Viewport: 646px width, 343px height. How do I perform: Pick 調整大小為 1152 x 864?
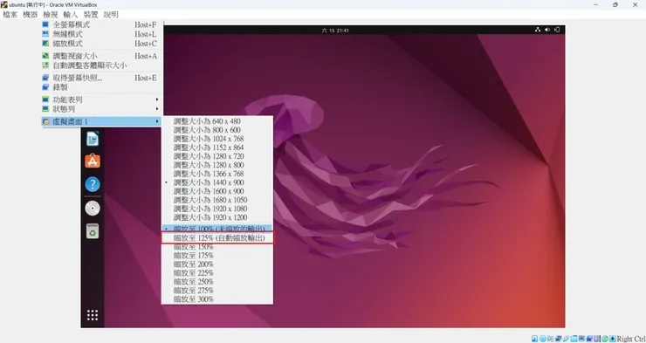click(x=217, y=147)
